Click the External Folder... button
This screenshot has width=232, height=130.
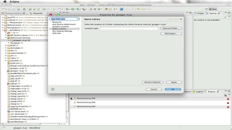click(171, 28)
